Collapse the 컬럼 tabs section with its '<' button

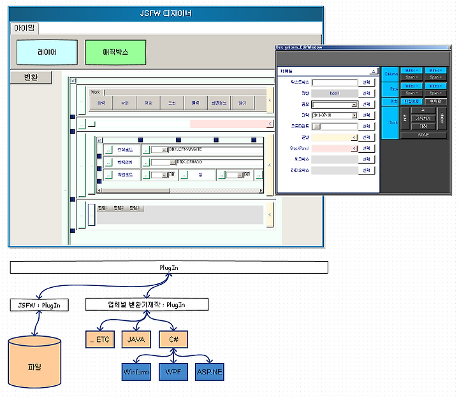(270, 215)
